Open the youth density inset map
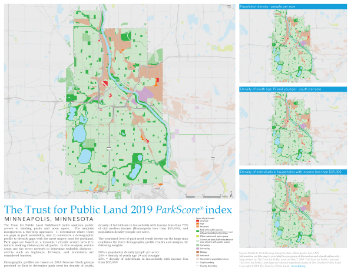 [x=293, y=128]
